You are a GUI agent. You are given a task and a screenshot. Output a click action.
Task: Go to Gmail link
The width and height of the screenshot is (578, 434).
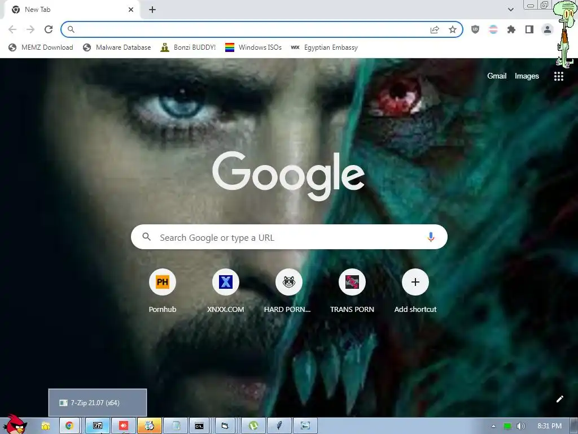tap(497, 76)
